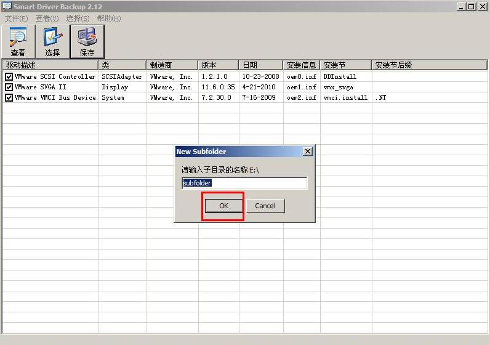The width and height of the screenshot is (490, 345).
Task: Sort by 类 column header
Action: [x=122, y=65]
